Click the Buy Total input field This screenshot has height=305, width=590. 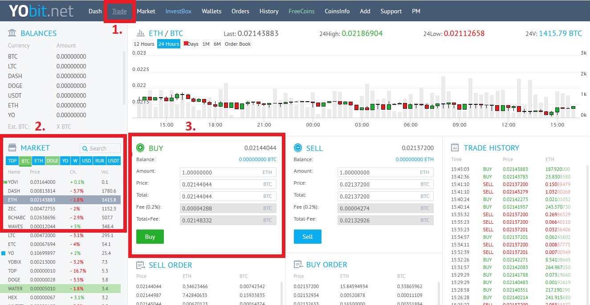pyautogui.click(x=228, y=196)
